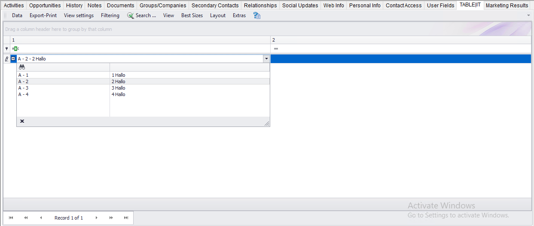
Task: Click the X clear button in the lookup popup
Action: 22,121
